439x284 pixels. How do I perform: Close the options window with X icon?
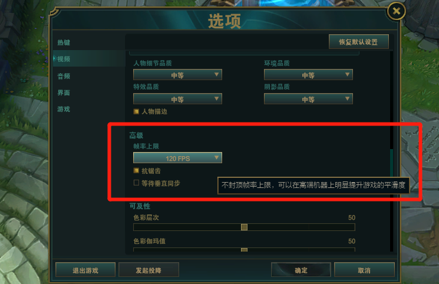tap(396, 11)
